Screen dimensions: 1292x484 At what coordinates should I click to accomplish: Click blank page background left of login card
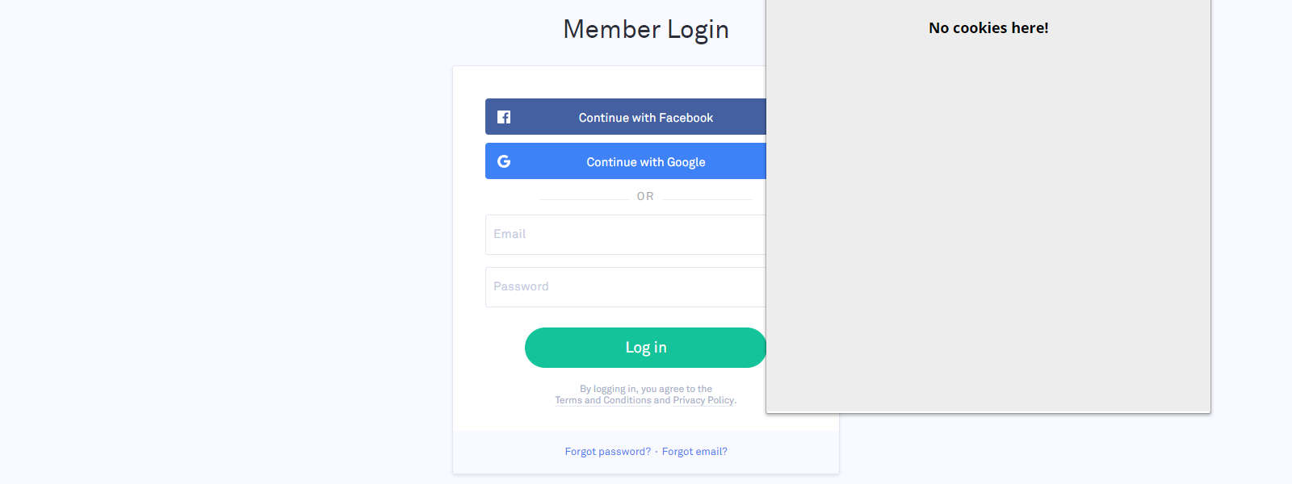point(226,242)
